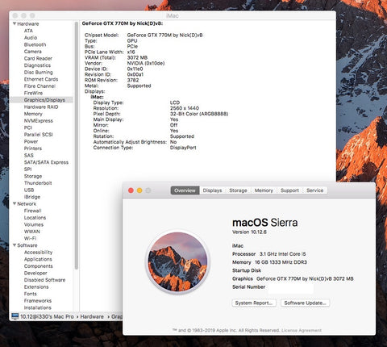Switch to the Memory tab
Image resolution: width=387 pixels, height=347 pixels.
tap(264, 190)
